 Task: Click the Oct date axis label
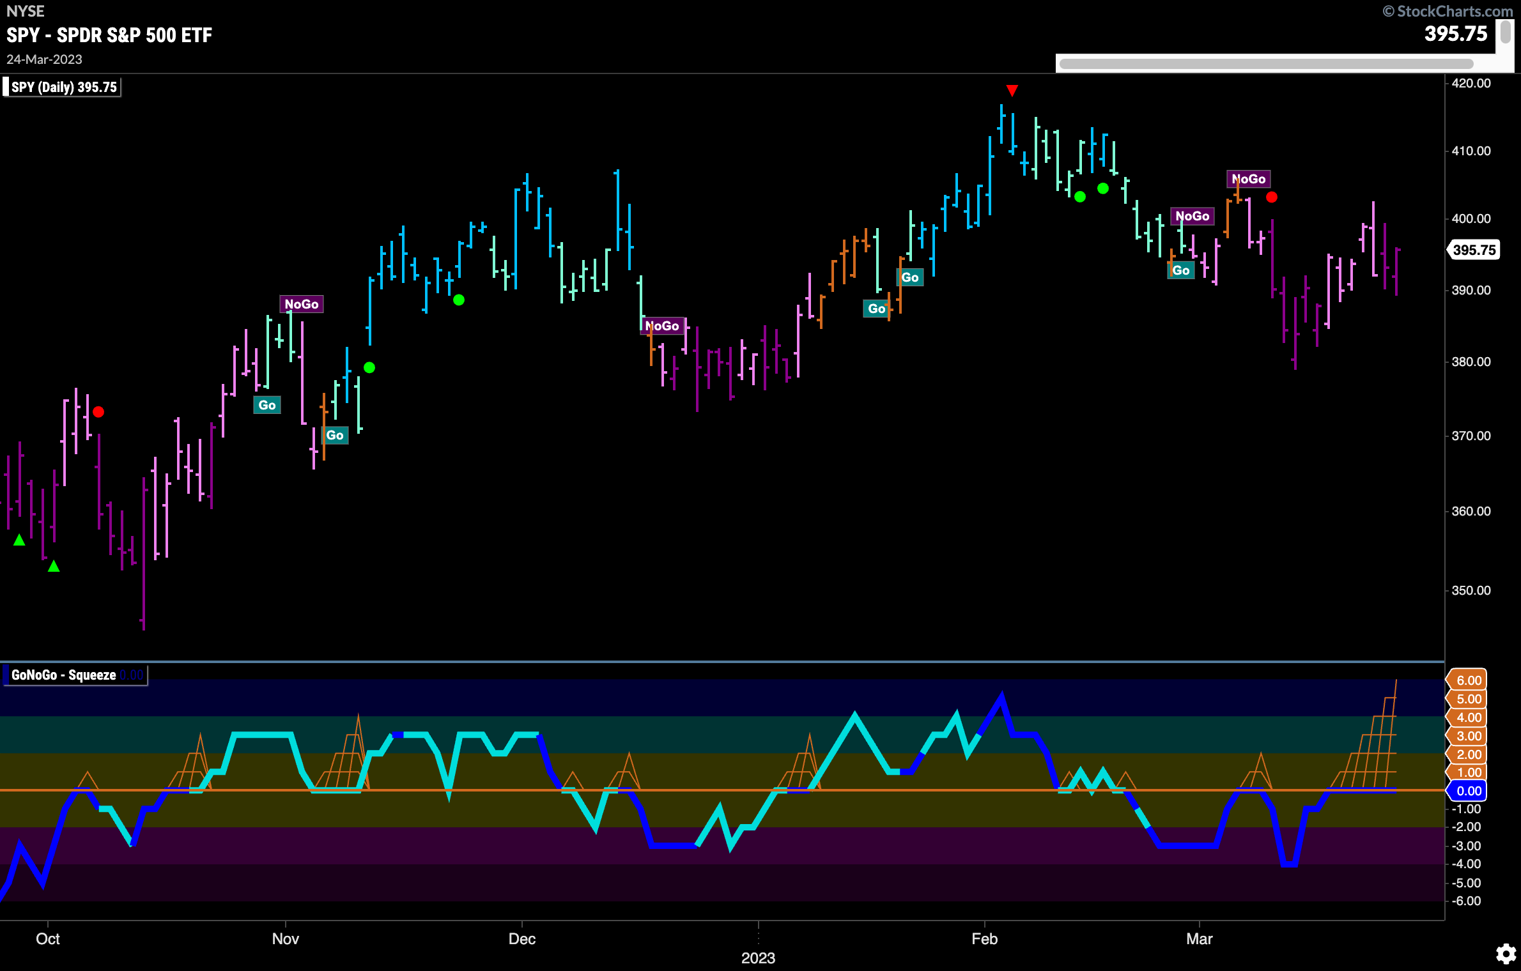[48, 939]
